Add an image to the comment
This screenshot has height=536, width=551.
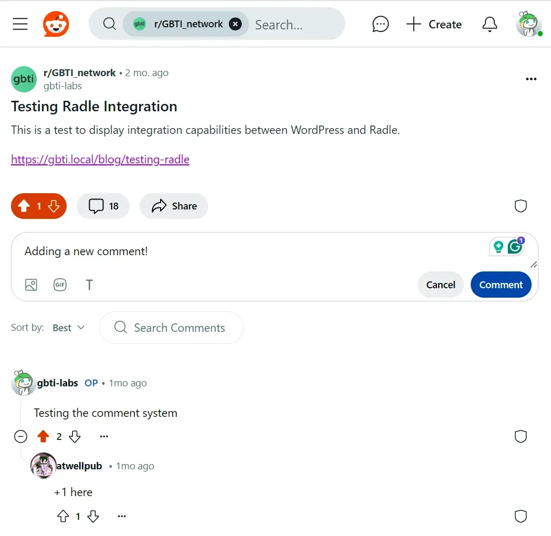(31, 285)
